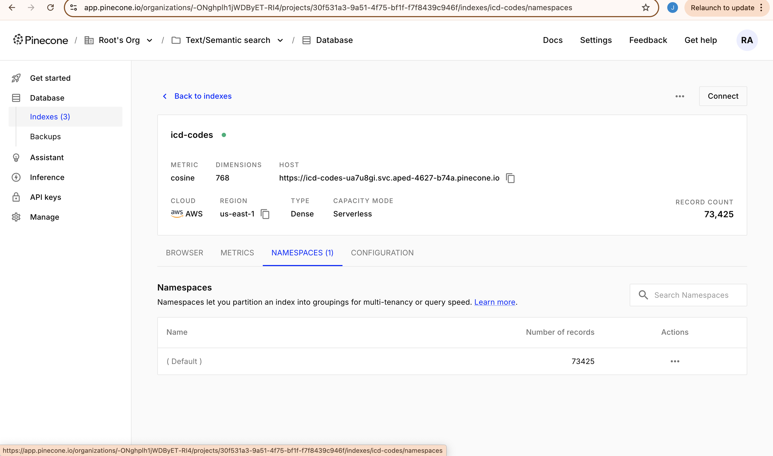Open Inference from the sidebar
This screenshot has height=456, width=773.
click(x=47, y=177)
